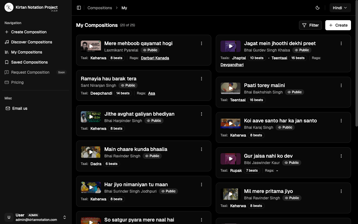The width and height of the screenshot is (358, 224).
Task: Open the Darbari Kanada raga link
Action: (155, 58)
